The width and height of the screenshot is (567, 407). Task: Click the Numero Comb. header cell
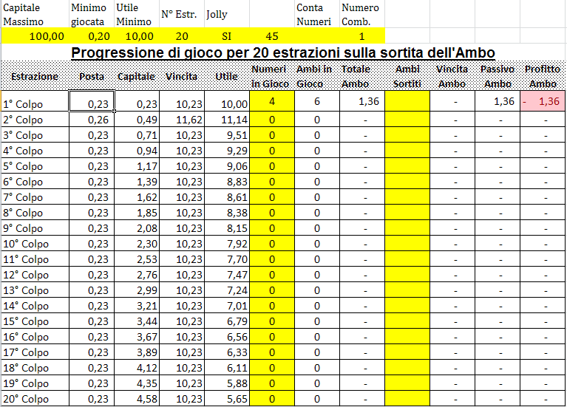(362, 15)
